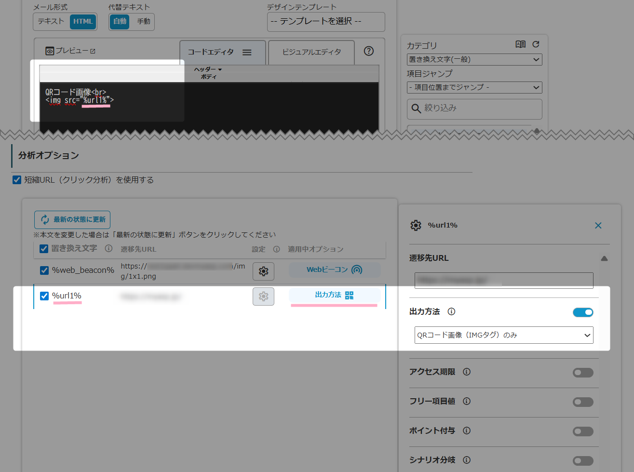Viewport: 634px width, 472px height.
Task: Open the book reference icon beside カテゴリ
Action: [521, 44]
